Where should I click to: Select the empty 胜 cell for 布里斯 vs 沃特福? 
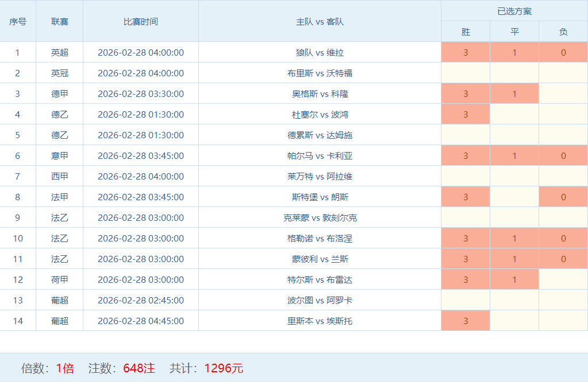(x=466, y=73)
